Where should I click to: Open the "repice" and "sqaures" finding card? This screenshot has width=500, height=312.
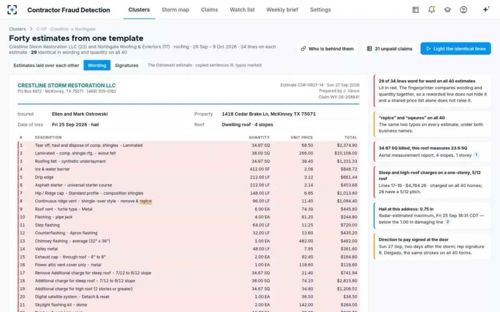tap(432, 124)
